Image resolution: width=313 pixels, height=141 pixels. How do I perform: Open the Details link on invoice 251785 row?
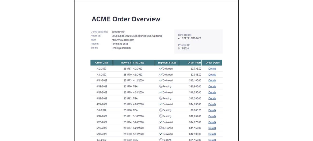tap(212, 104)
